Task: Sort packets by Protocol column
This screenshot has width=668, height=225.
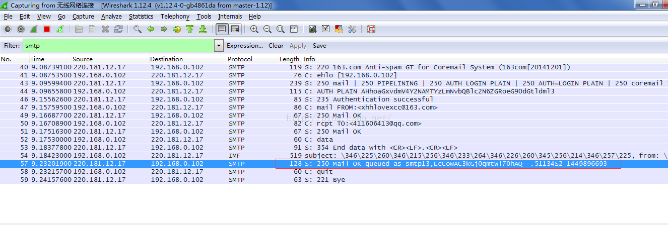Action: point(240,59)
